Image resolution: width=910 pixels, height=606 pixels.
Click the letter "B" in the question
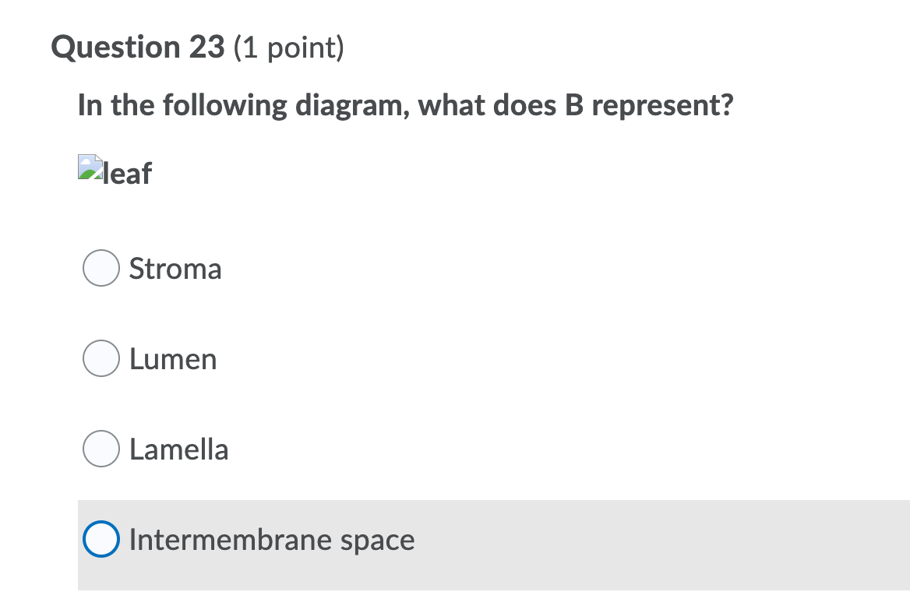tap(570, 105)
